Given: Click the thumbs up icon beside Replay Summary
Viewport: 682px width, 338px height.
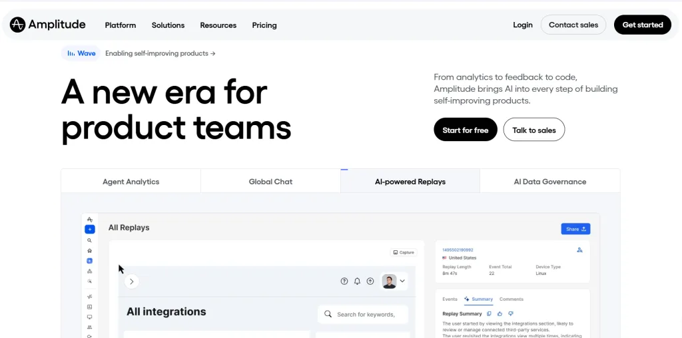Looking at the screenshot, I should [500, 313].
